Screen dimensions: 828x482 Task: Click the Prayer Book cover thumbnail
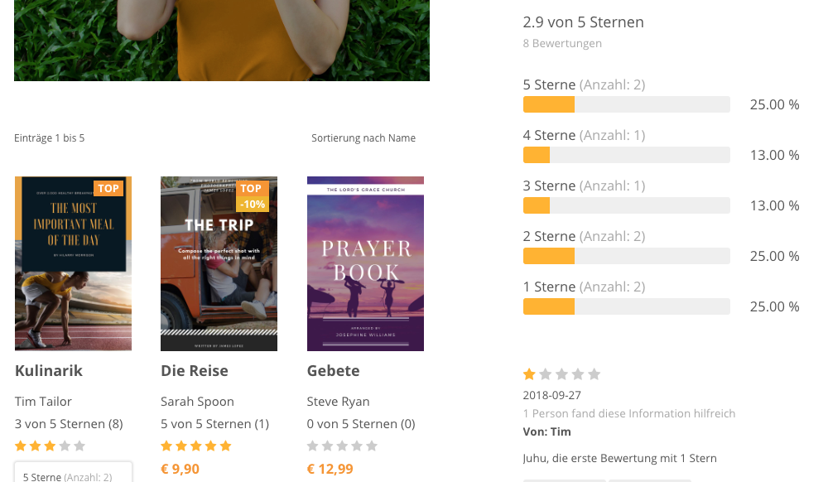coord(365,263)
